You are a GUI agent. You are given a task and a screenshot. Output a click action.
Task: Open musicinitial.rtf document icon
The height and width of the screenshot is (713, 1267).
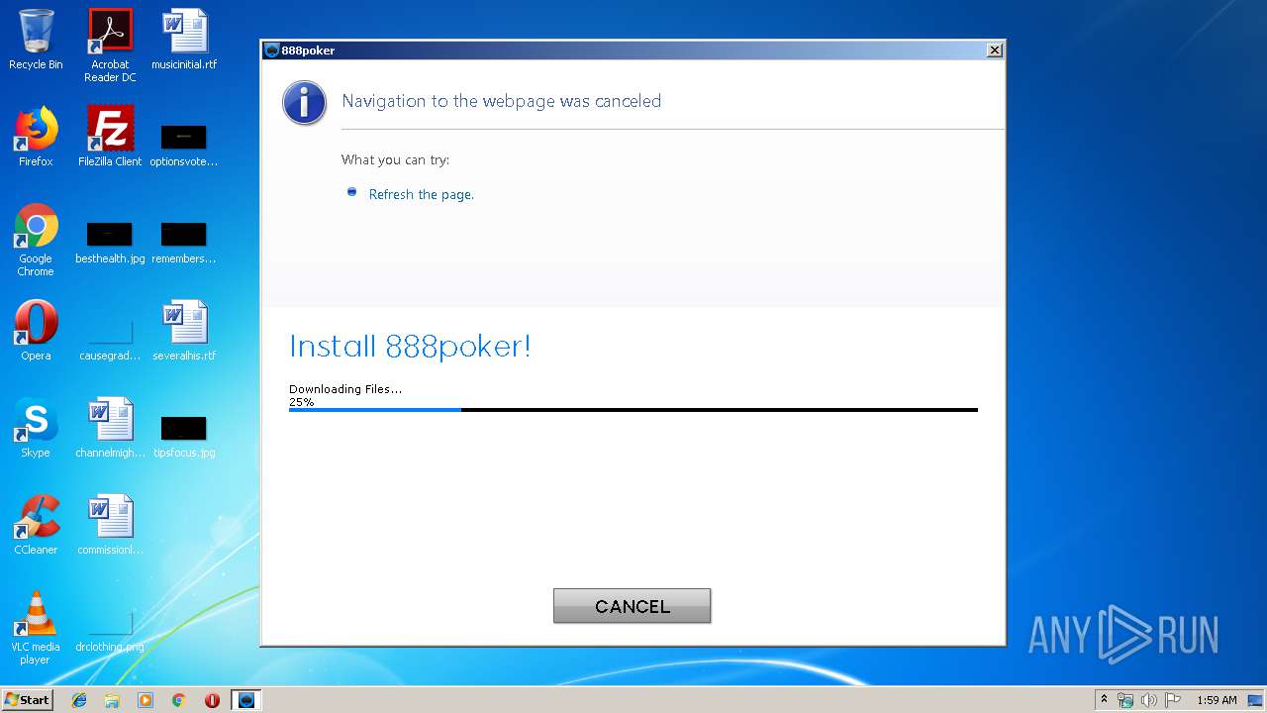[184, 40]
